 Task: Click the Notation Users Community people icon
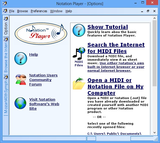pyautogui.click(x=21, y=80)
